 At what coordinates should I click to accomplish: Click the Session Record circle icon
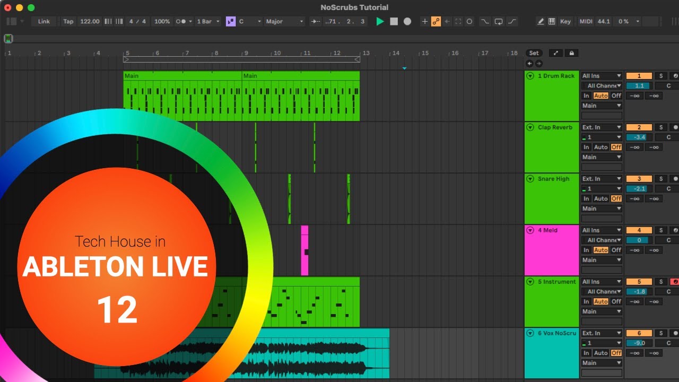469,21
